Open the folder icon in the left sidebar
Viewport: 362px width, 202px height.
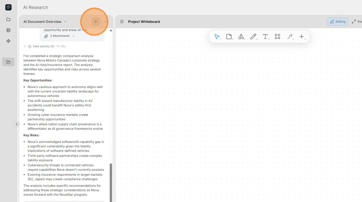pyautogui.click(x=8, y=19)
